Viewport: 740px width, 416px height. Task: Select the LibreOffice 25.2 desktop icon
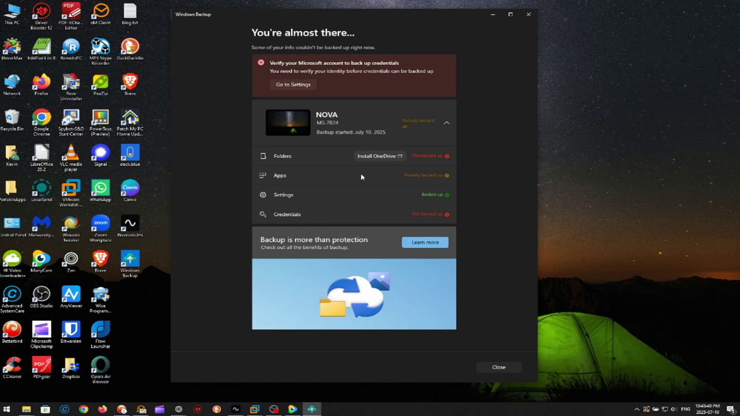(x=41, y=158)
